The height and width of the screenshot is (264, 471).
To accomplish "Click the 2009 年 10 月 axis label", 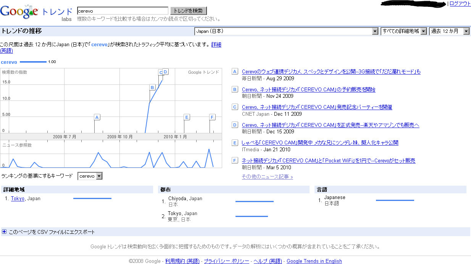I will pos(119,136).
